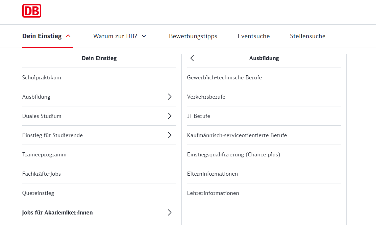Open the Traineeprogramm page
Image resolution: width=376 pixels, height=228 pixels.
[44, 154]
